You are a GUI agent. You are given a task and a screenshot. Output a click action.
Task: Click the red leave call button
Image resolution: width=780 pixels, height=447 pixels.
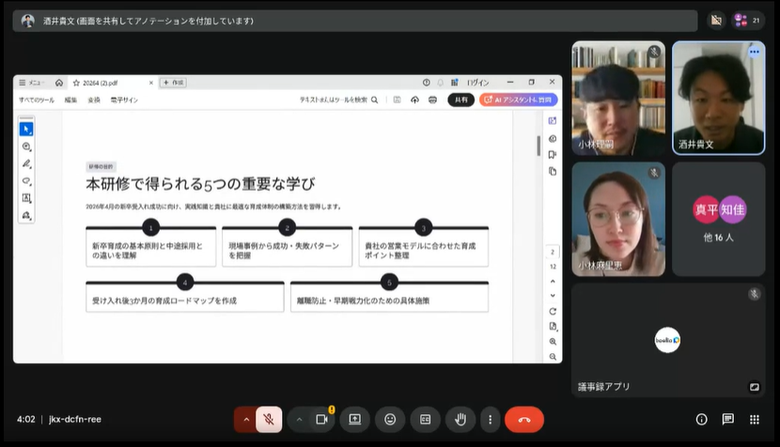[523, 420]
